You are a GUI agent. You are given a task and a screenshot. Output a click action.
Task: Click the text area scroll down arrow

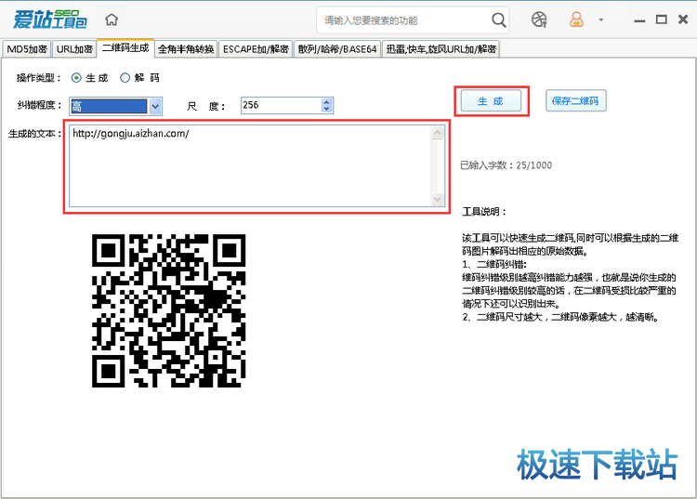(x=438, y=199)
